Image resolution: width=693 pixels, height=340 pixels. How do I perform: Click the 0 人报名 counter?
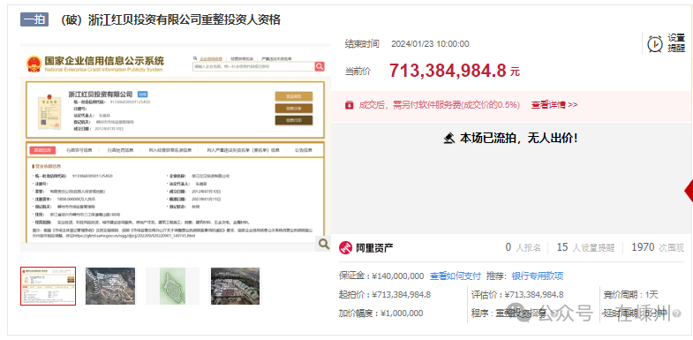pyautogui.click(x=523, y=247)
